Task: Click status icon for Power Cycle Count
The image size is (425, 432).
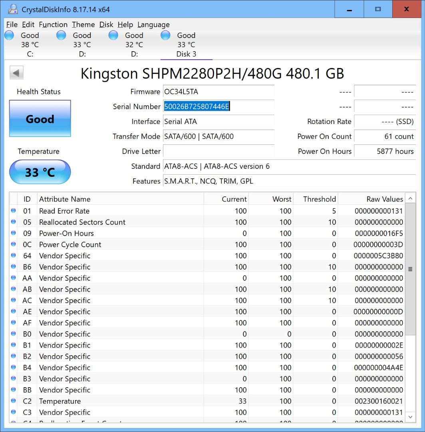Action: [13, 244]
